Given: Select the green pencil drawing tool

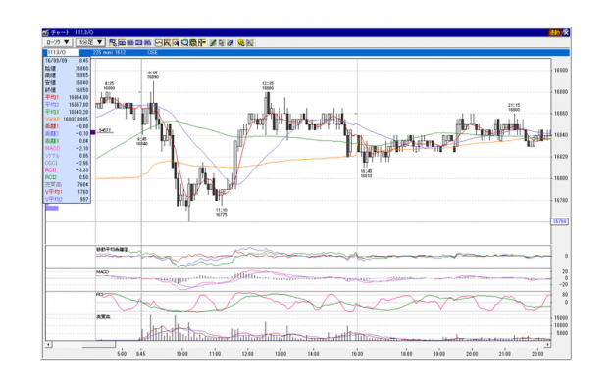Looking at the screenshot, I should 213,42.
